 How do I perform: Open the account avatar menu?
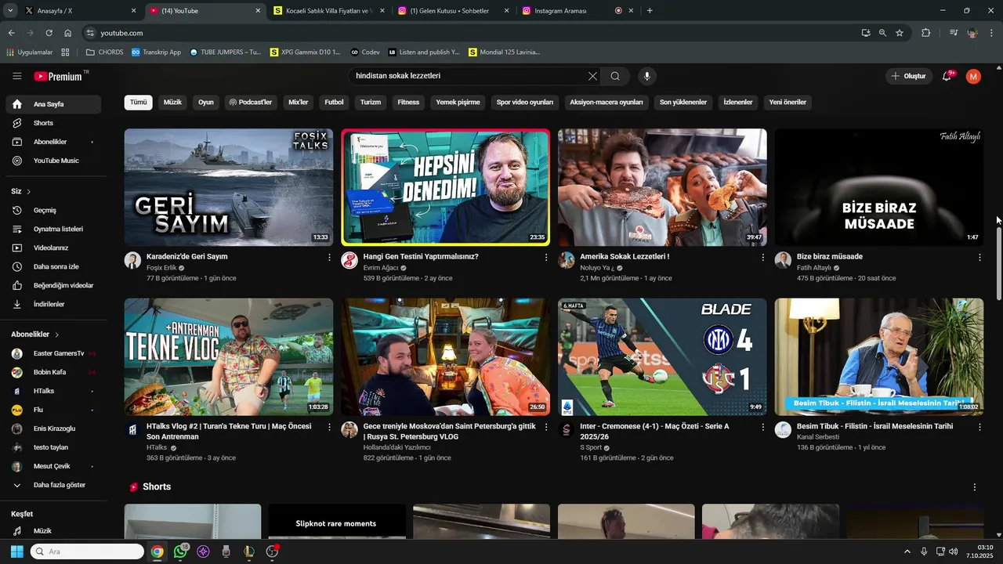pyautogui.click(x=973, y=76)
